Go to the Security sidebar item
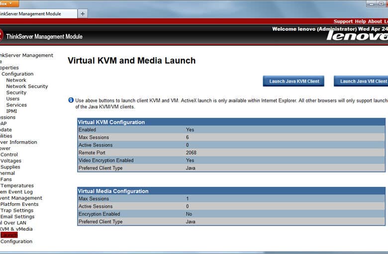This screenshot has height=254, width=388. (16, 92)
